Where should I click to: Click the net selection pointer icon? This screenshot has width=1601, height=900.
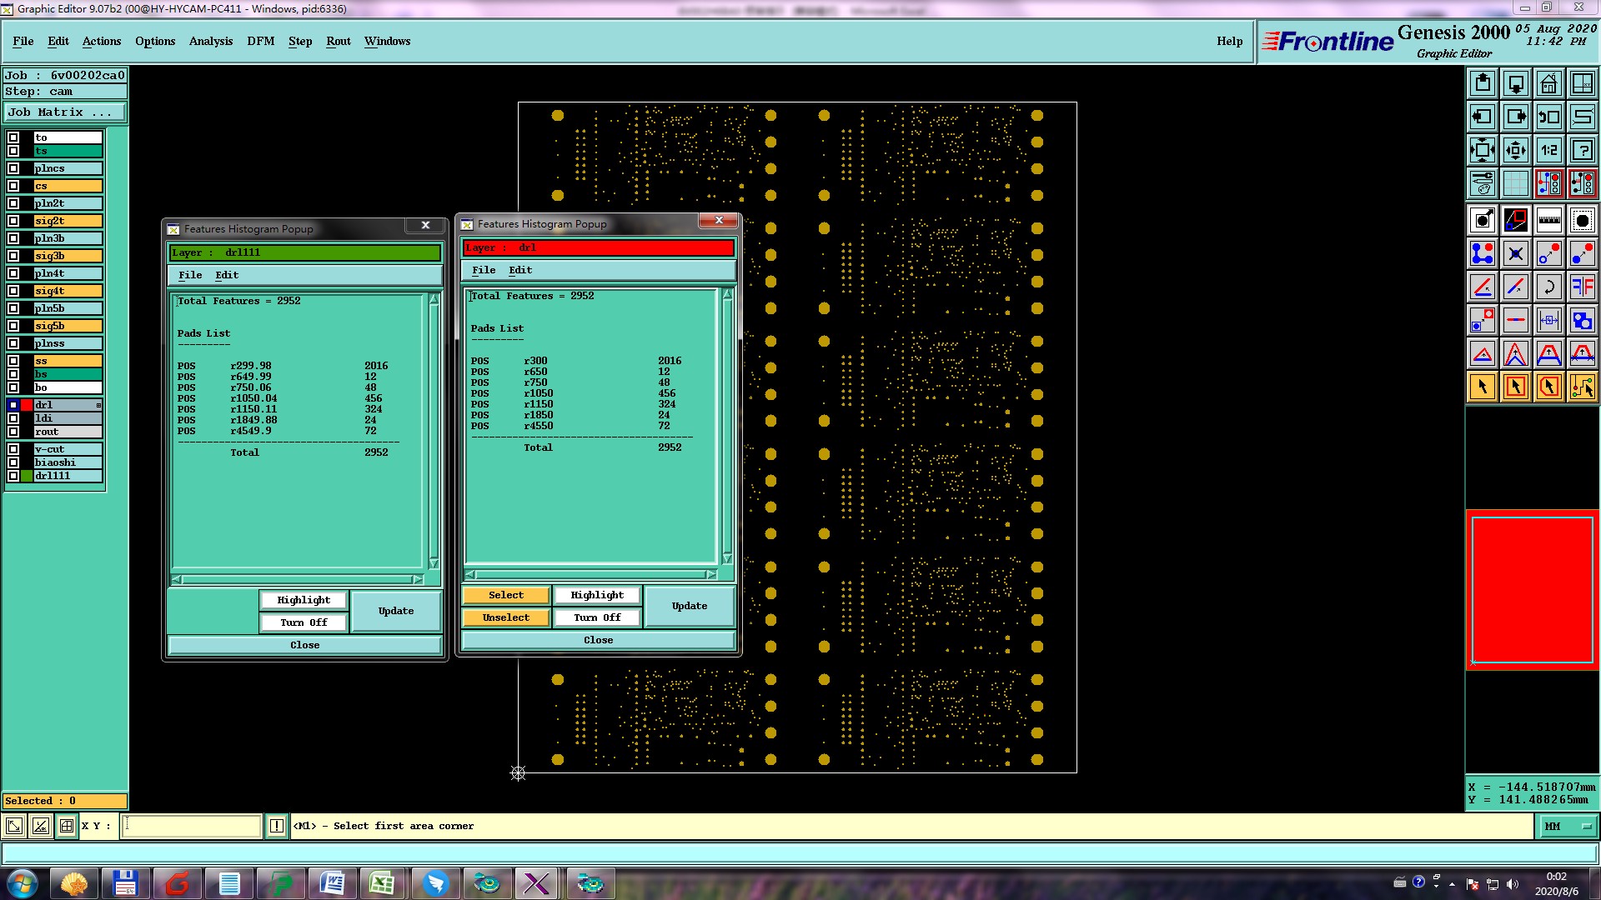(1582, 387)
